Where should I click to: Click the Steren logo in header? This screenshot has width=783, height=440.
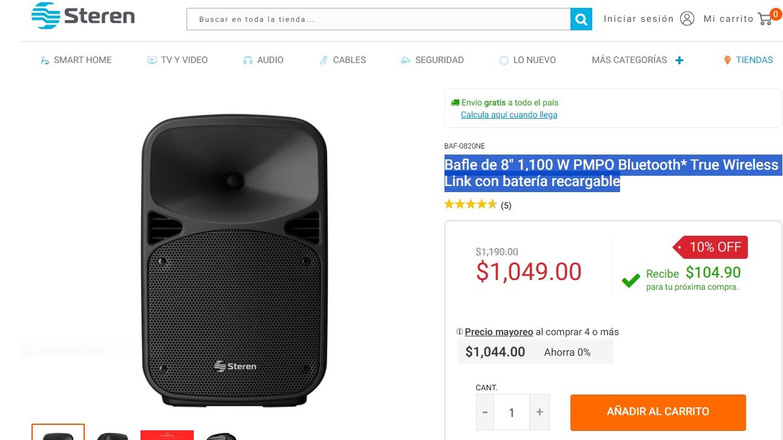click(x=83, y=16)
